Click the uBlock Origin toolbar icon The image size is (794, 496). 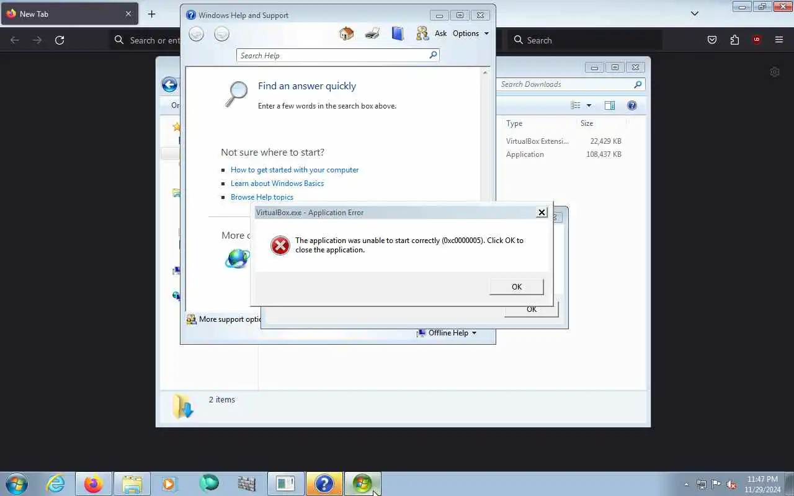(757, 40)
